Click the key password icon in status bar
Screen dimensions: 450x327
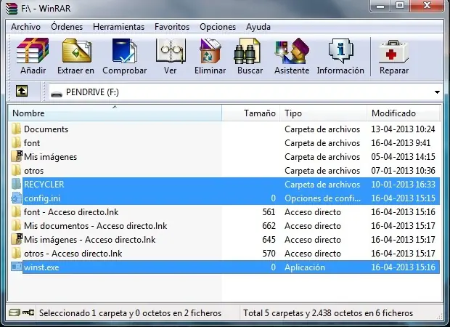(28, 312)
